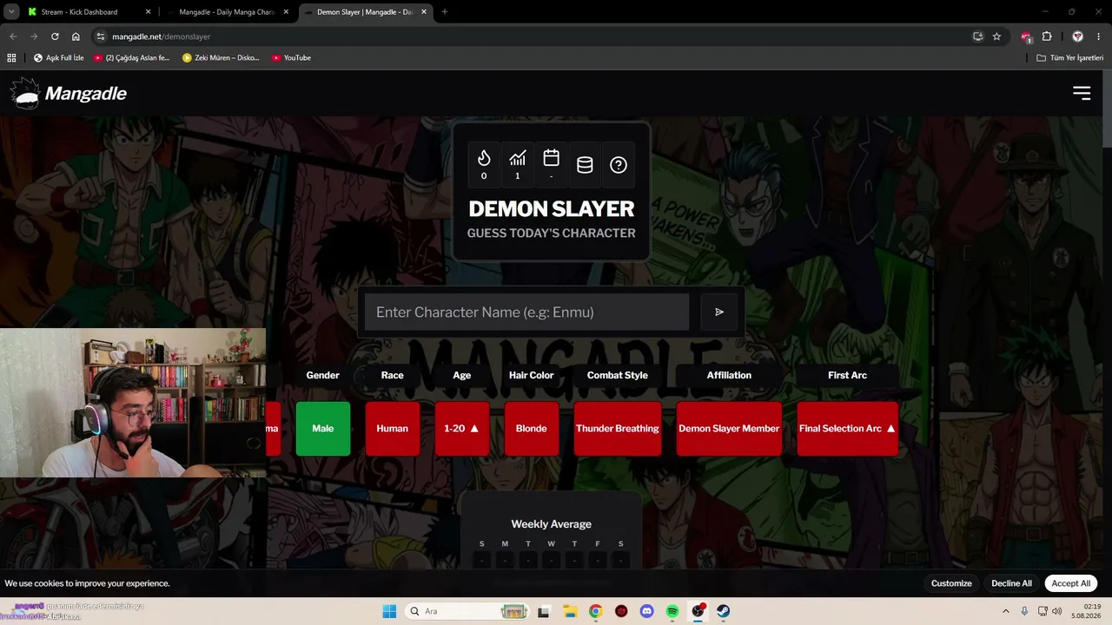The height and width of the screenshot is (625, 1112).
Task: Open the volume control in system tray
Action: pyautogui.click(x=1056, y=611)
